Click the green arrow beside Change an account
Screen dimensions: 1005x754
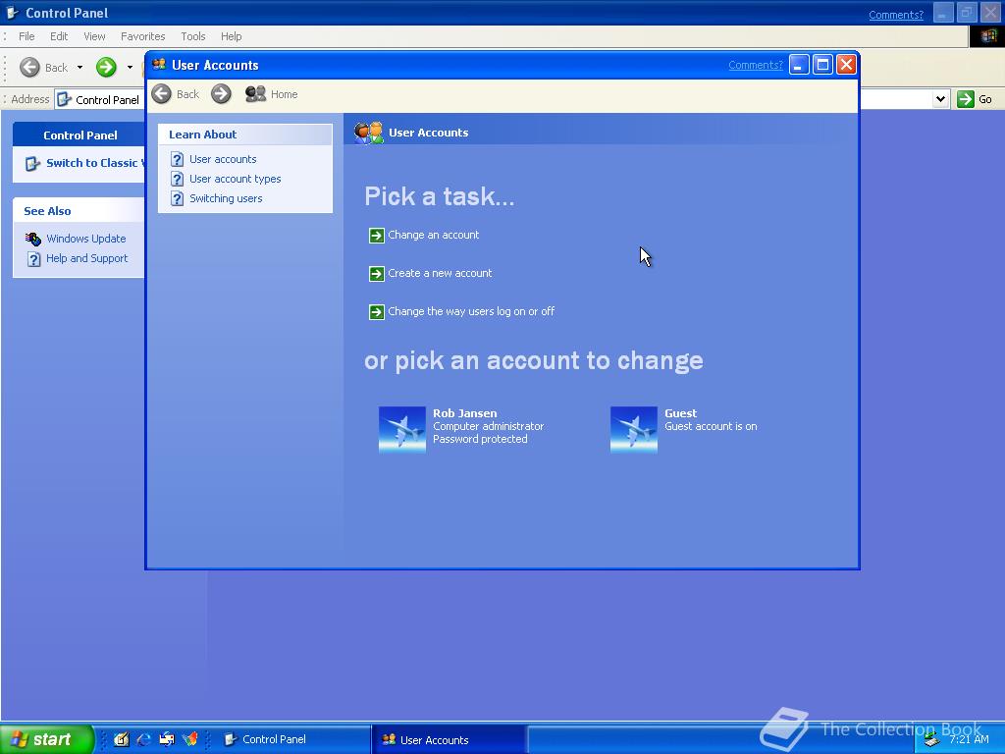pyautogui.click(x=376, y=236)
